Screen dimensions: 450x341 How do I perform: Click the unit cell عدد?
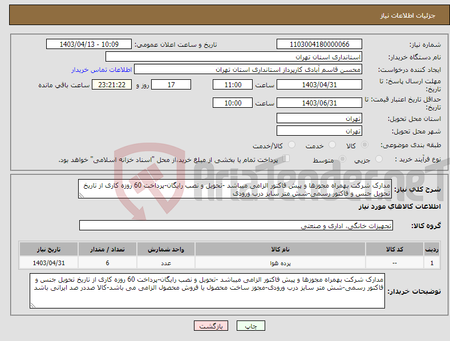coord(166,263)
